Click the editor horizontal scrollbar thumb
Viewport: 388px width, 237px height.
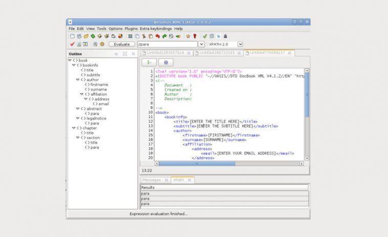(197, 163)
